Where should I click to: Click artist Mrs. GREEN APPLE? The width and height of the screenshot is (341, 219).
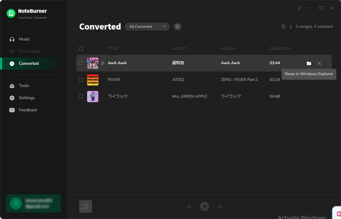coord(189,96)
